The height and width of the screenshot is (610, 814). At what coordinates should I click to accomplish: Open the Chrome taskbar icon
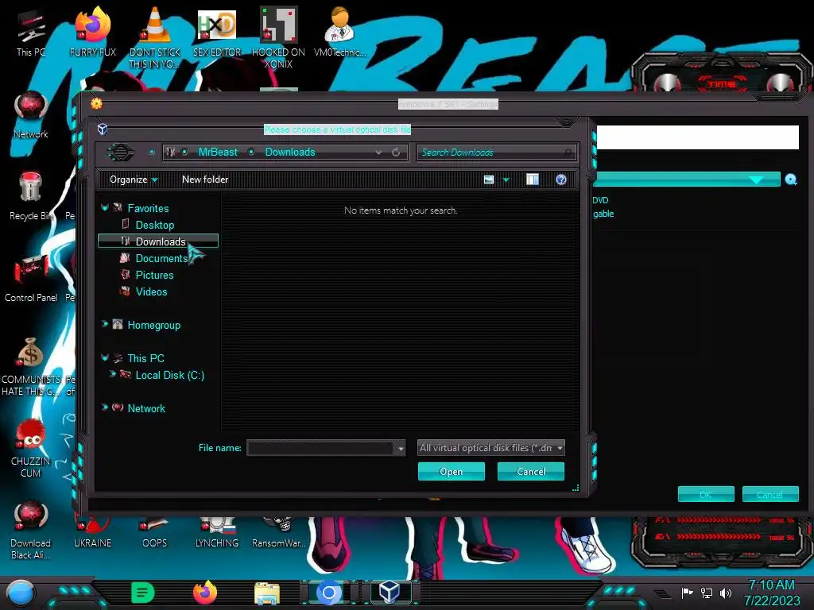pos(328,592)
